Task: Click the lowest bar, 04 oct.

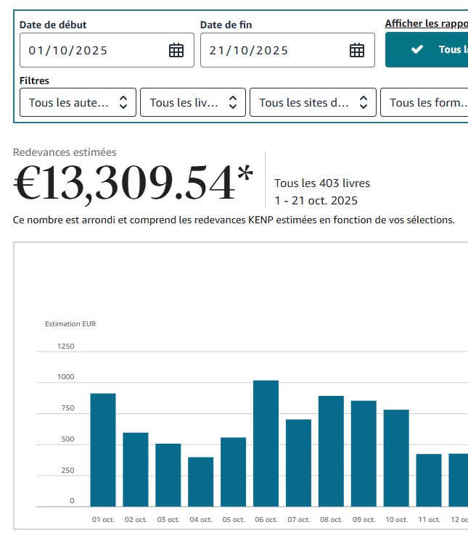Action: [x=201, y=481]
